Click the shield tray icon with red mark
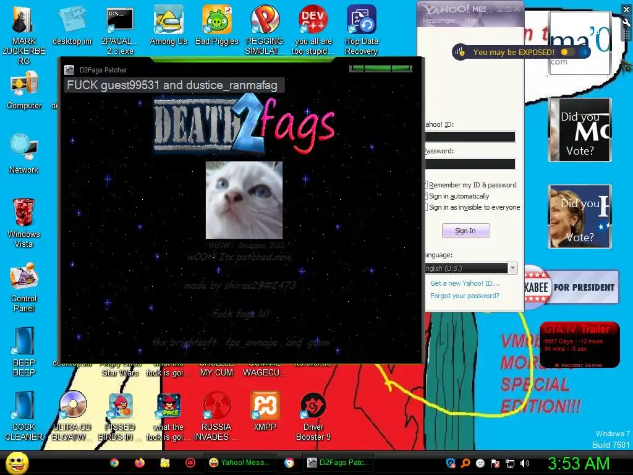Image resolution: width=633 pixels, height=475 pixels. click(451, 463)
